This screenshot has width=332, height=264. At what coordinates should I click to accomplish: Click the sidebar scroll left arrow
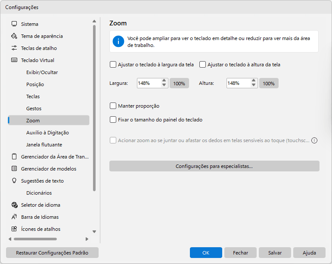point(10,239)
